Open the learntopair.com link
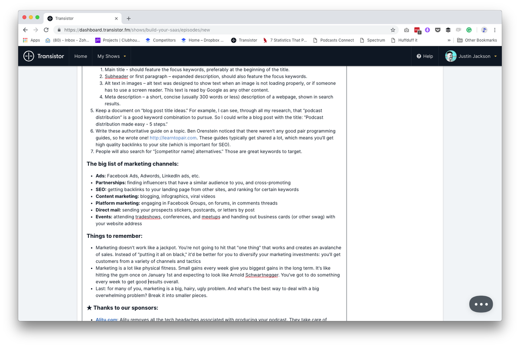 coord(173,138)
